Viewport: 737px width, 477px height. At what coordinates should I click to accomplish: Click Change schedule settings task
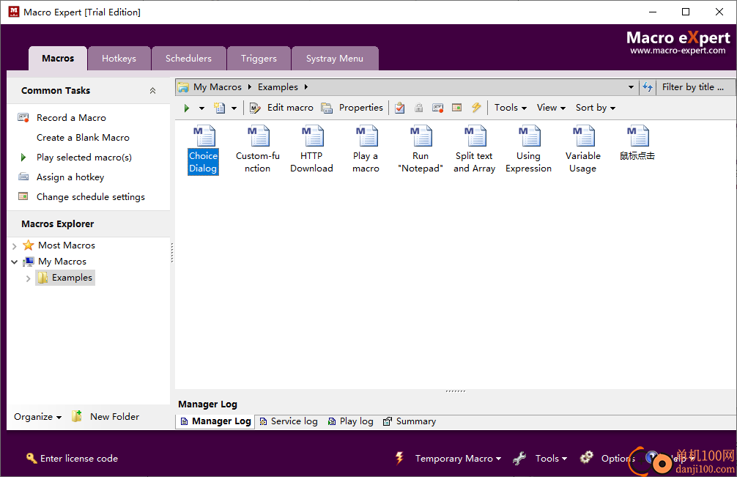[x=91, y=197]
